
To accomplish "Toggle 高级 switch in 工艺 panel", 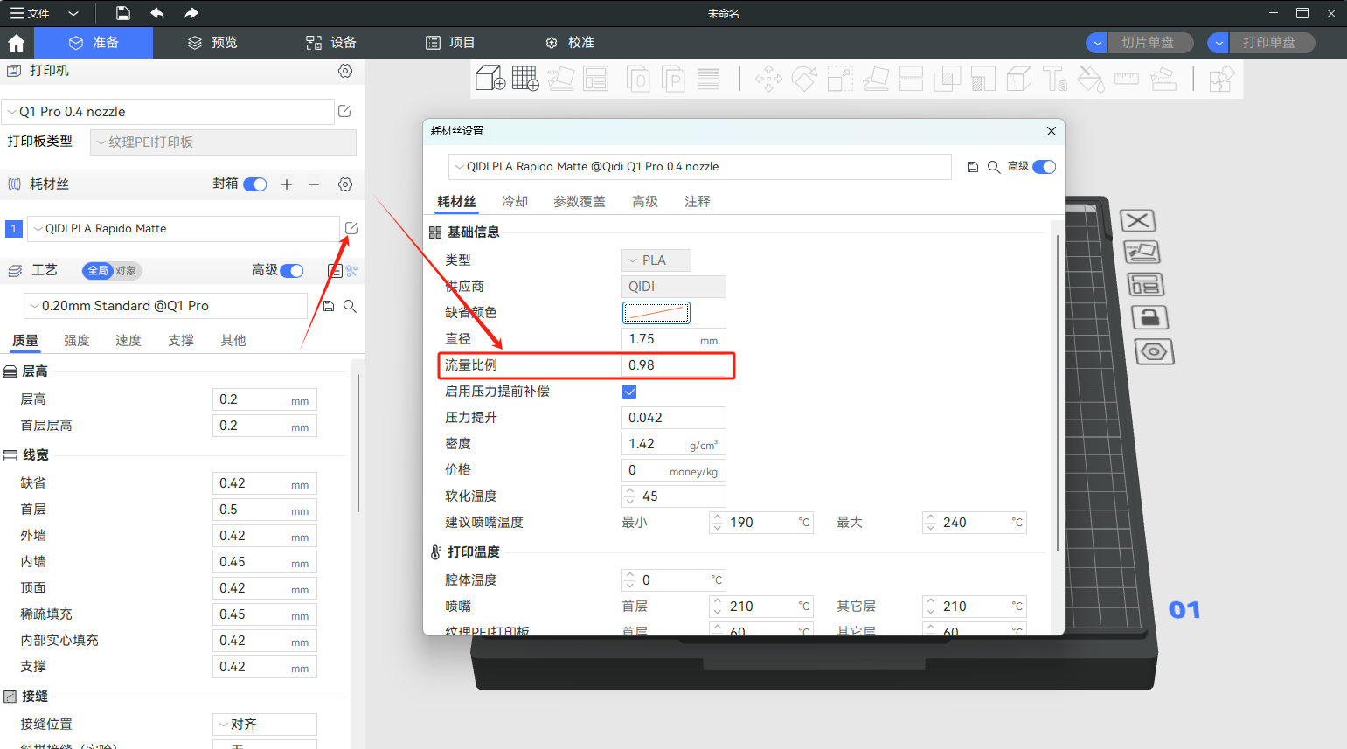I will click(292, 271).
